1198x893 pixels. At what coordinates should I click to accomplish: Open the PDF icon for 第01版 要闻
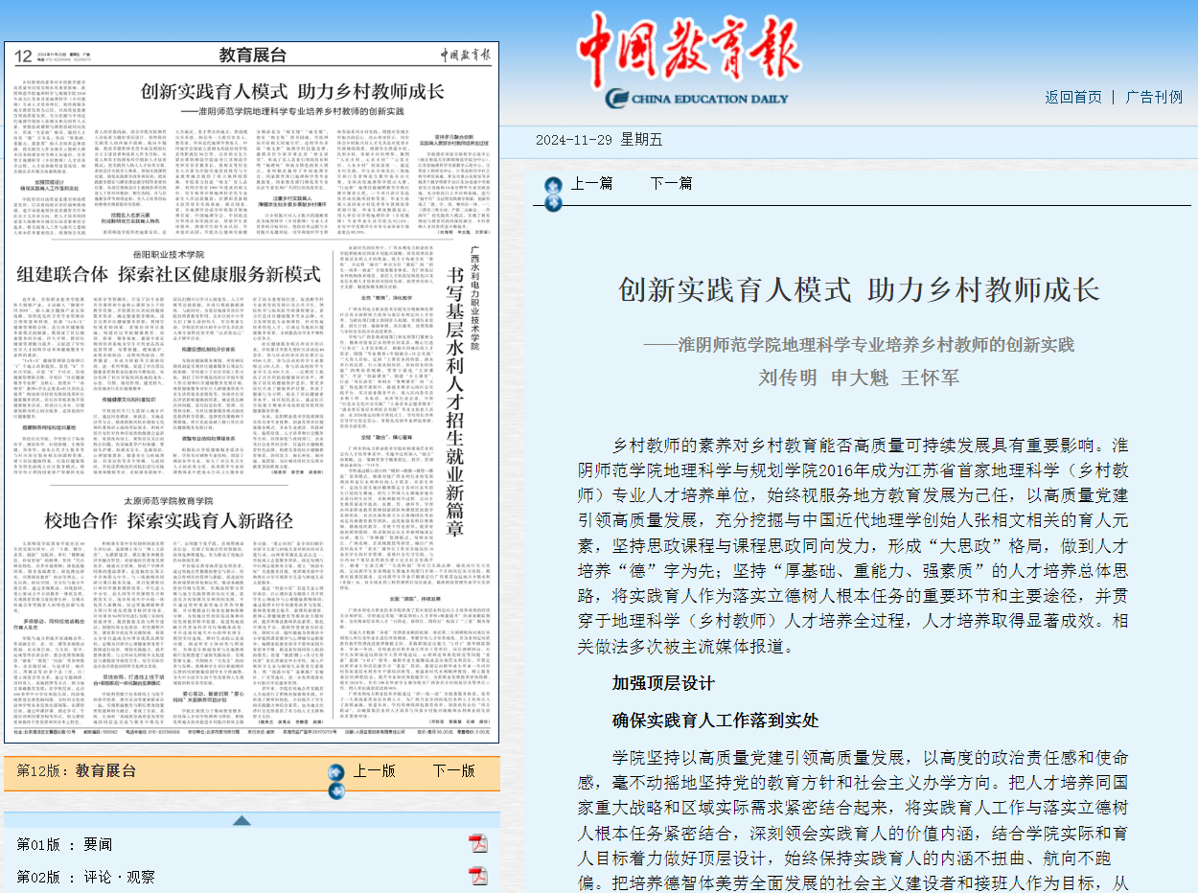(x=477, y=843)
